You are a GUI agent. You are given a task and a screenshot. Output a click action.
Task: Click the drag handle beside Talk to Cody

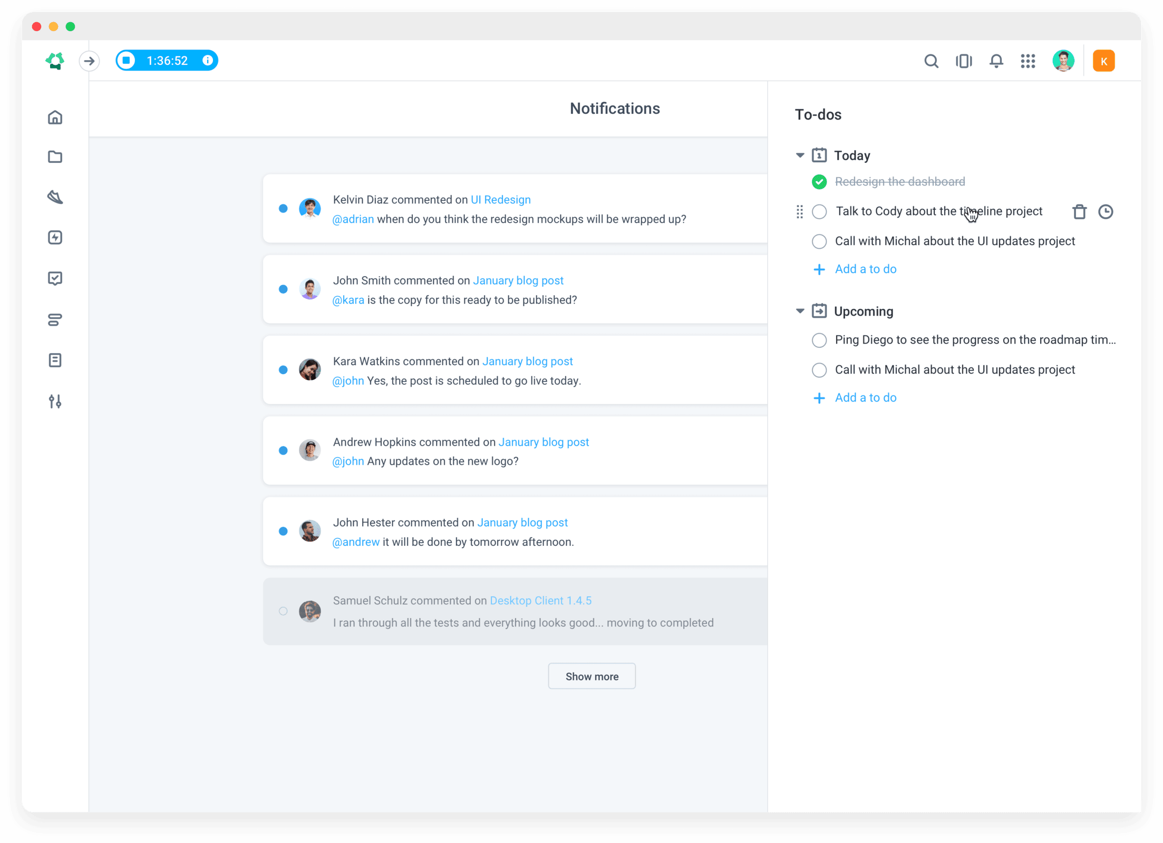click(x=799, y=212)
